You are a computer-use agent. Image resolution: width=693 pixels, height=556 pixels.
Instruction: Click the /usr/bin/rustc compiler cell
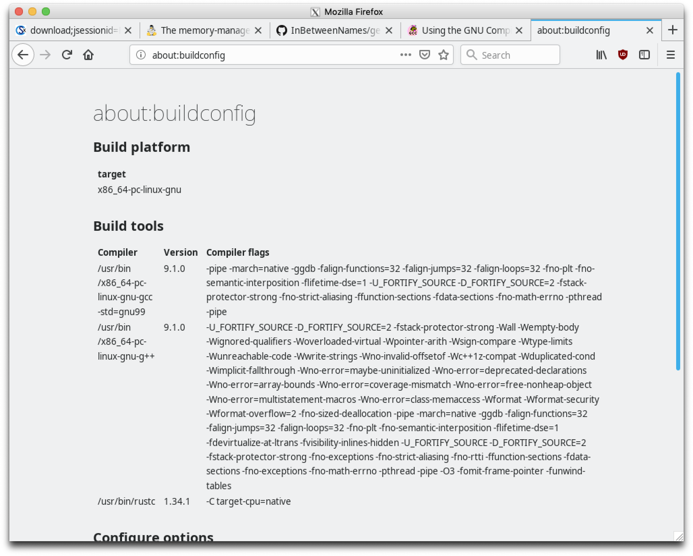[126, 501]
